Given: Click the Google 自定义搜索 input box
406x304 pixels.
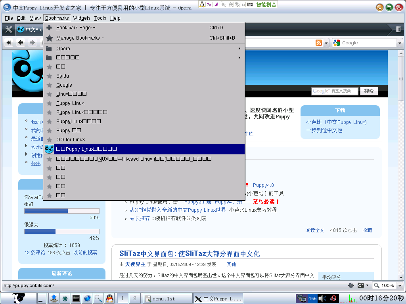Looking at the screenshot, I should point(335,91).
